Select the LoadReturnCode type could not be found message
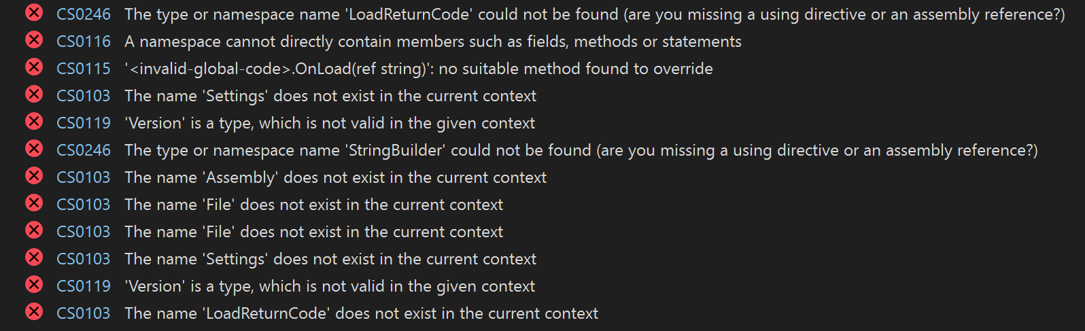1085x331 pixels. [x=595, y=15]
